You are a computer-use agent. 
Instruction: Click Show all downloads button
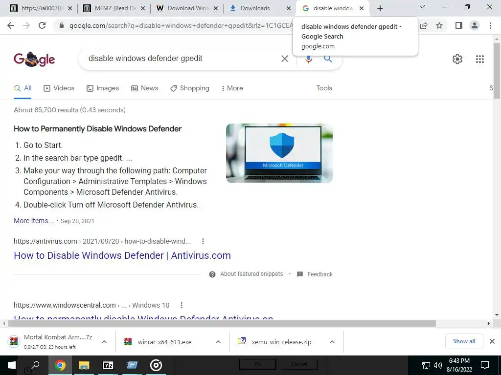coord(464,341)
